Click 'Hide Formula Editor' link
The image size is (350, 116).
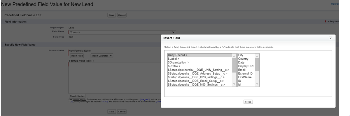79,50
